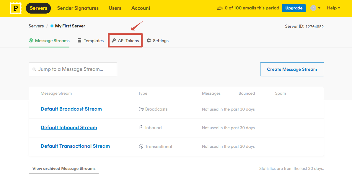The height and width of the screenshot is (179, 352).
Task: Click the Type column header
Action: (x=143, y=93)
